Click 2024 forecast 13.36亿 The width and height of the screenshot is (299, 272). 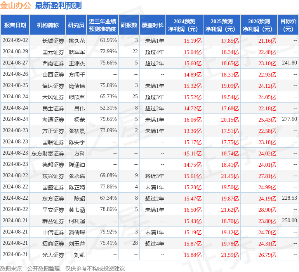click(x=193, y=131)
